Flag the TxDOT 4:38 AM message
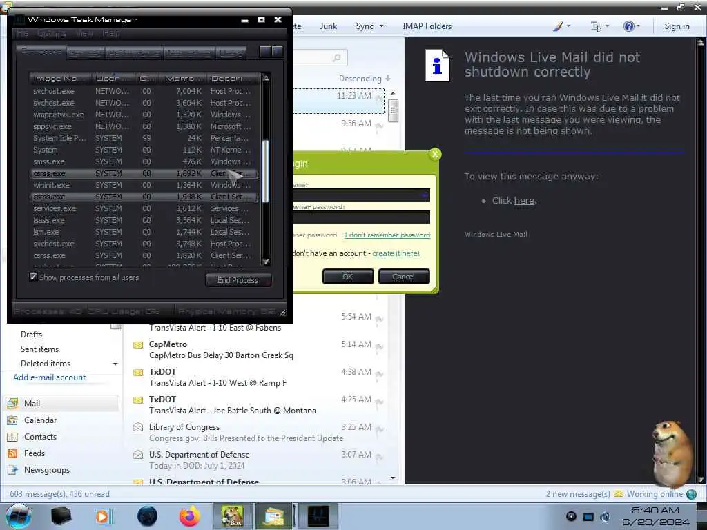The height and width of the screenshot is (530, 707). coord(379,374)
